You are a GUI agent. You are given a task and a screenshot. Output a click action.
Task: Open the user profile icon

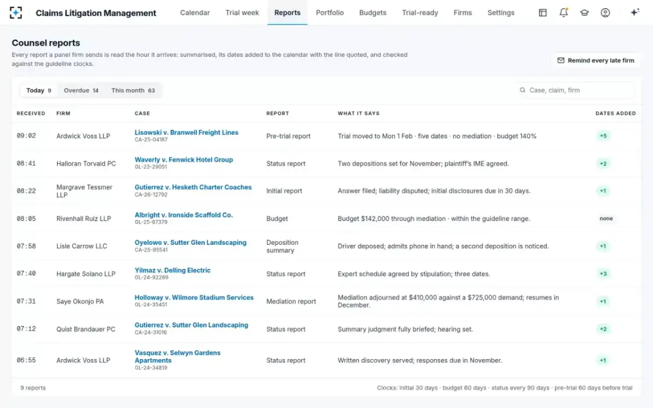click(x=605, y=13)
